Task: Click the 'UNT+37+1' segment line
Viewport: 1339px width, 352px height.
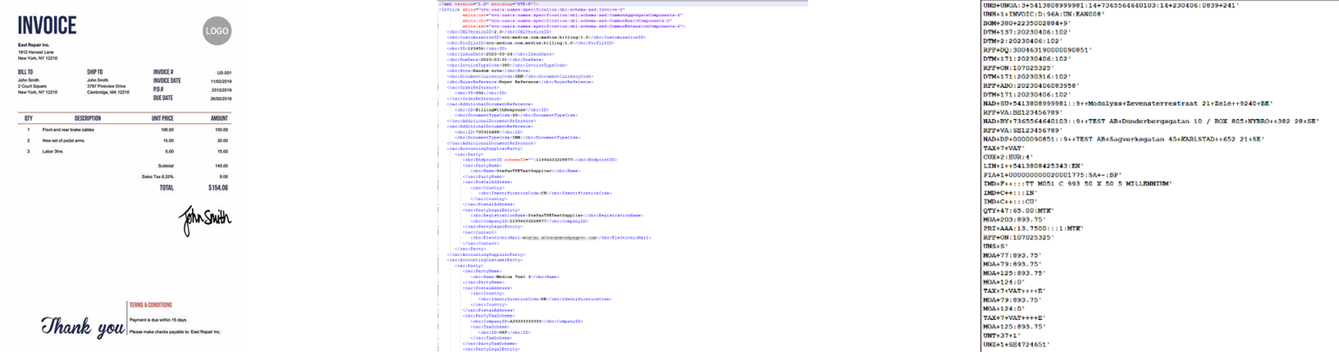Action: [1003, 335]
